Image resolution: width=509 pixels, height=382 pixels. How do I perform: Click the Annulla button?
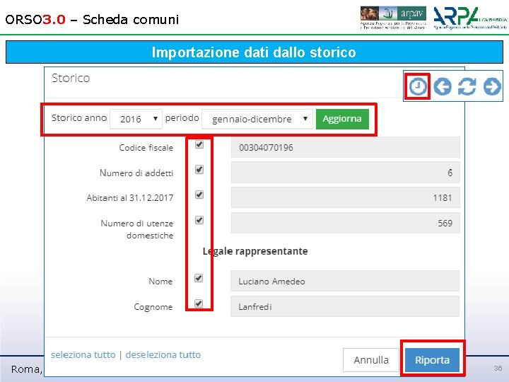[371, 360]
